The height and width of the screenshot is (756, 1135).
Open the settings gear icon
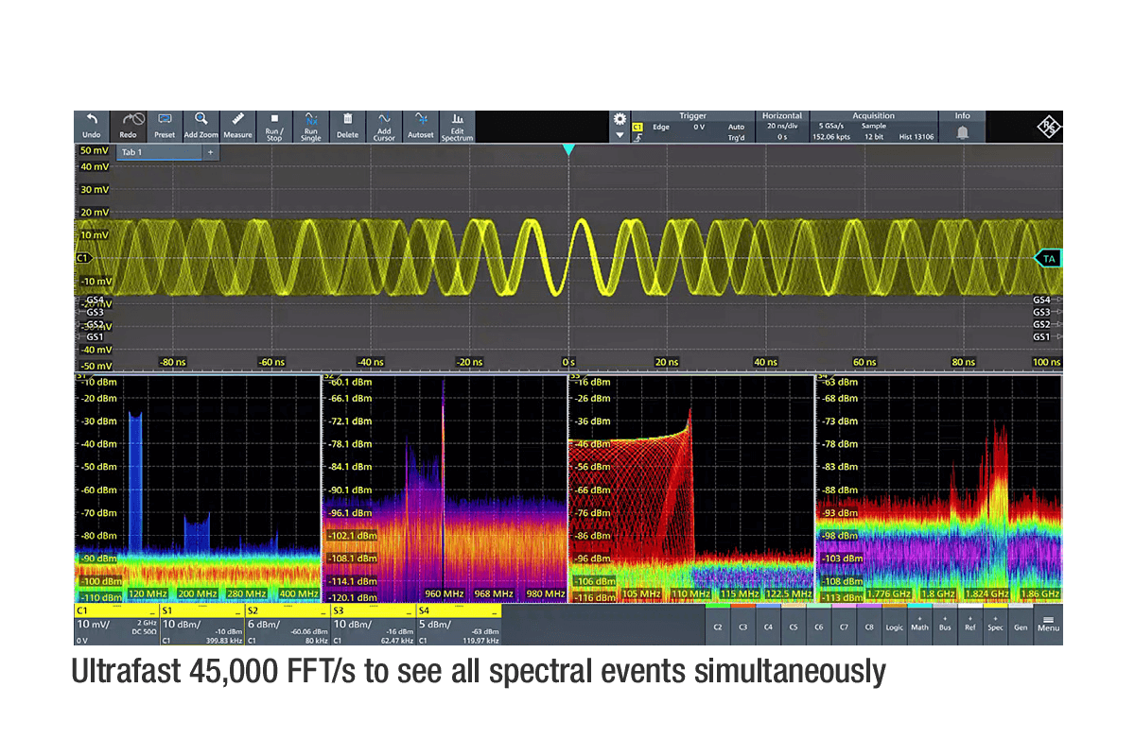coord(620,119)
